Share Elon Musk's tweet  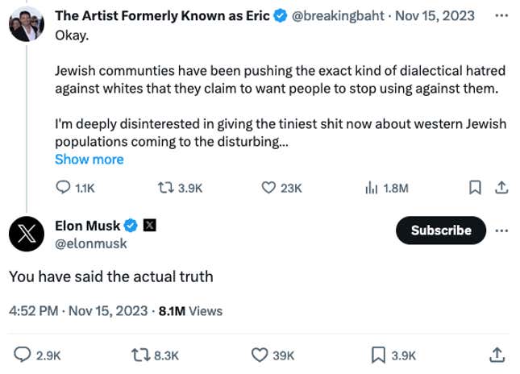pos(498,355)
